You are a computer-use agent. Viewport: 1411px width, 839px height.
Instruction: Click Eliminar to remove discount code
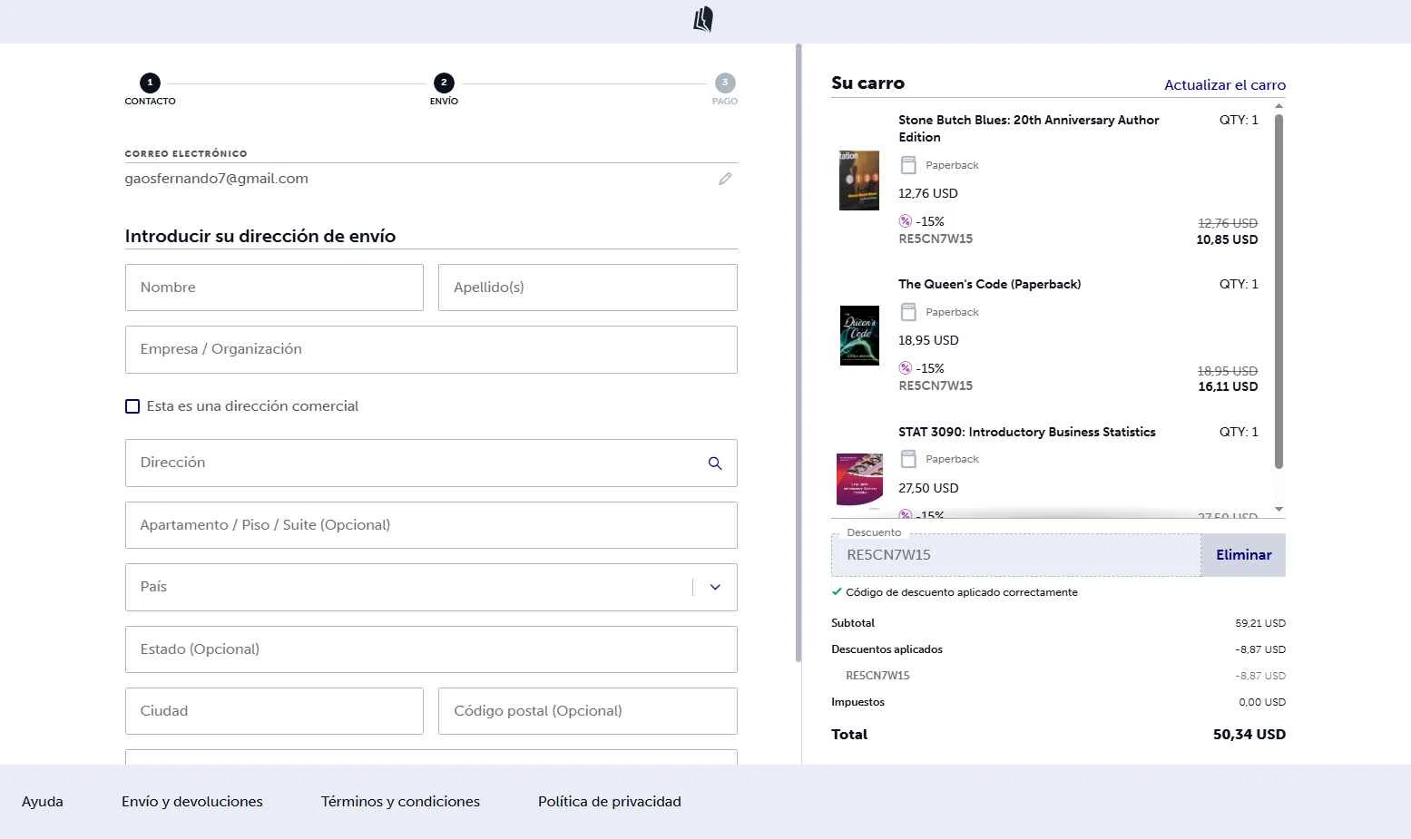[1243, 555]
